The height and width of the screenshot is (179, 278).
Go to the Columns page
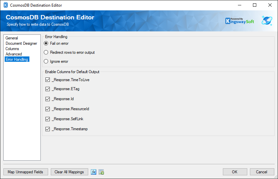pos(12,49)
